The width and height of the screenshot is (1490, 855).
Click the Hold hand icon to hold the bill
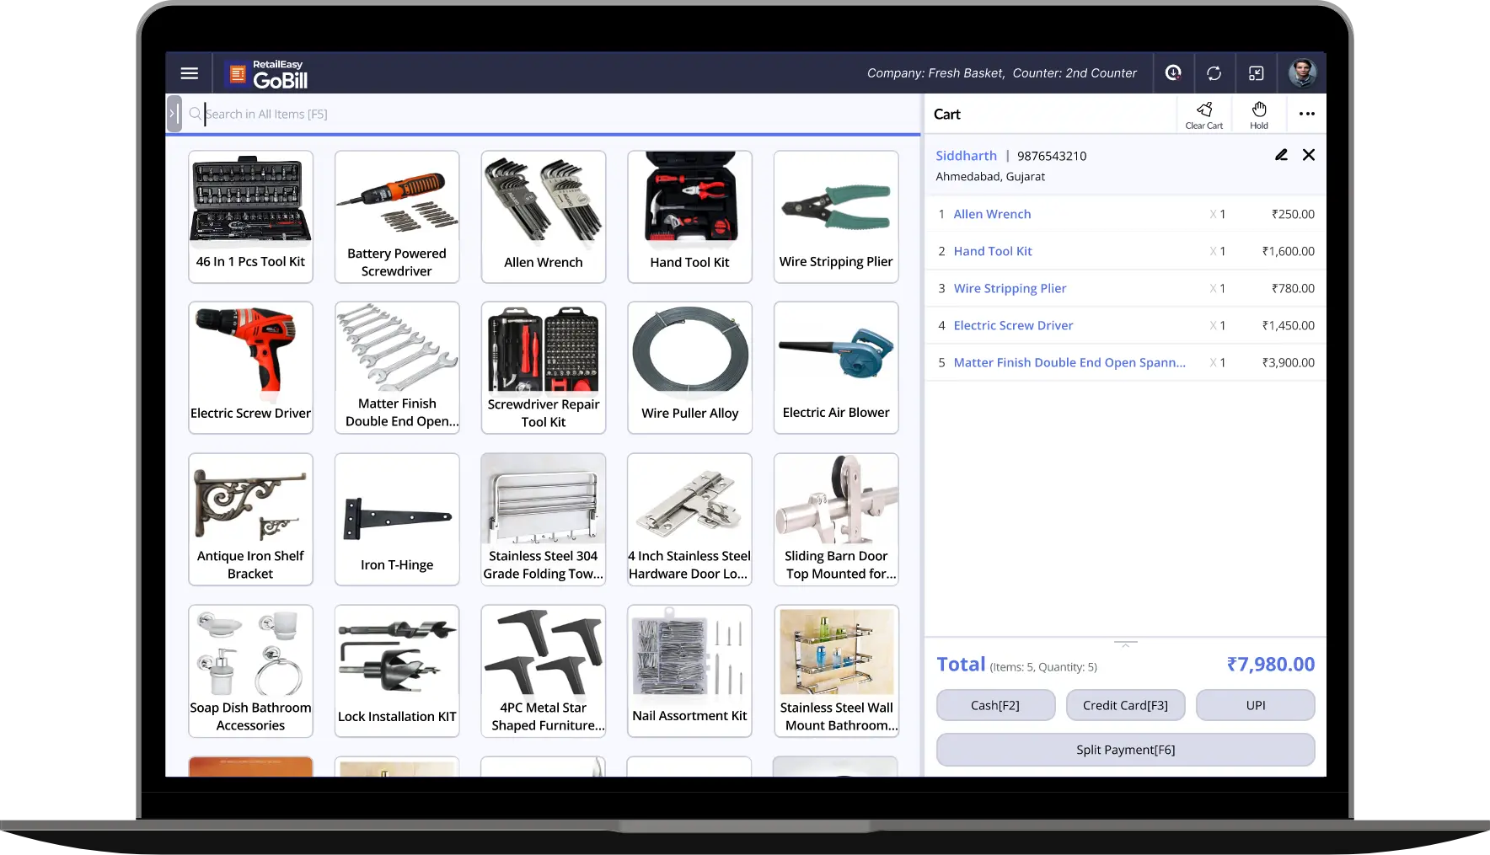[x=1258, y=110]
